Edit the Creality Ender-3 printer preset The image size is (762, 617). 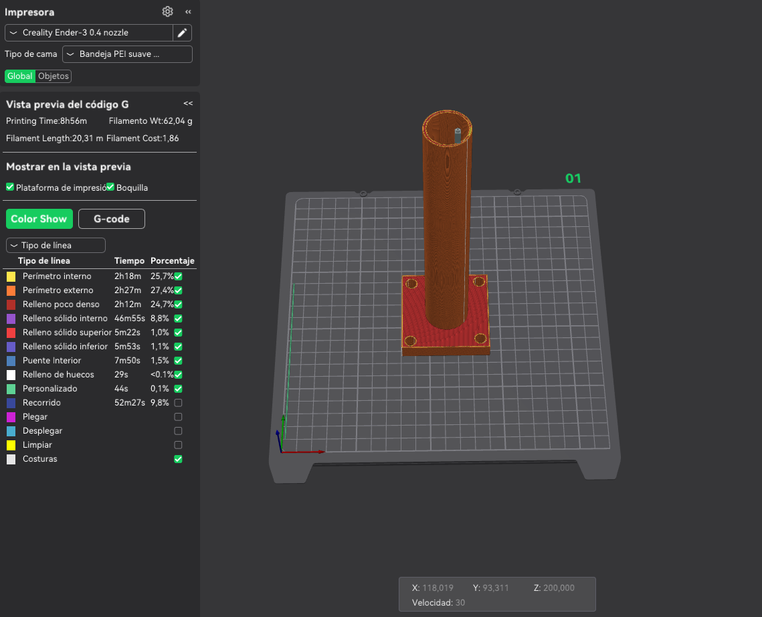click(x=182, y=33)
